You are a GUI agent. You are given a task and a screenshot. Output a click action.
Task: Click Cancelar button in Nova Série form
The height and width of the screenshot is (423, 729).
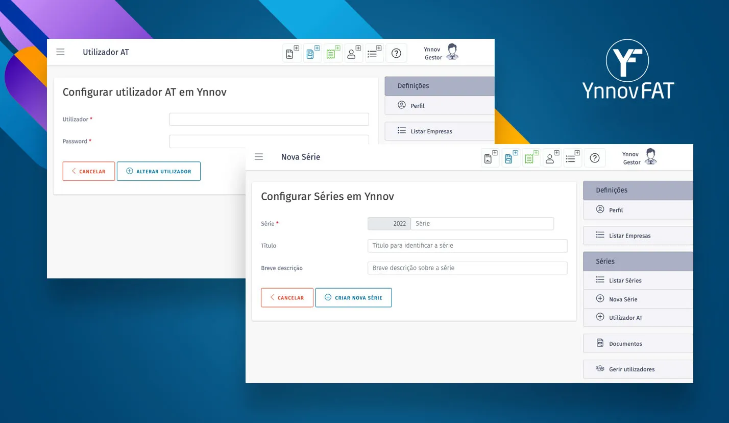click(287, 297)
